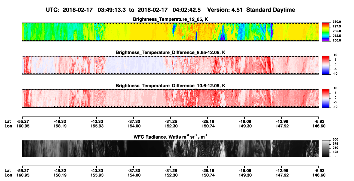Click the title 'Brightness_Temperature_Difference_10.6-12.05, K'
Image resolution: width=354 pixels, height=181 pixels.
[170, 86]
